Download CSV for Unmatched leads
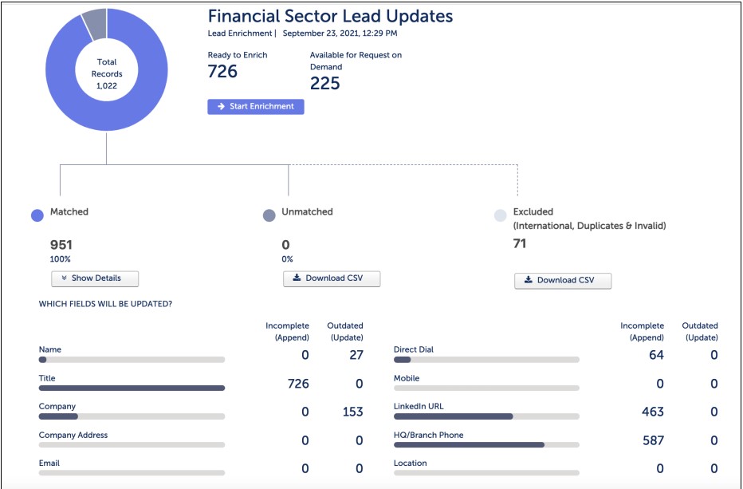 tap(332, 278)
